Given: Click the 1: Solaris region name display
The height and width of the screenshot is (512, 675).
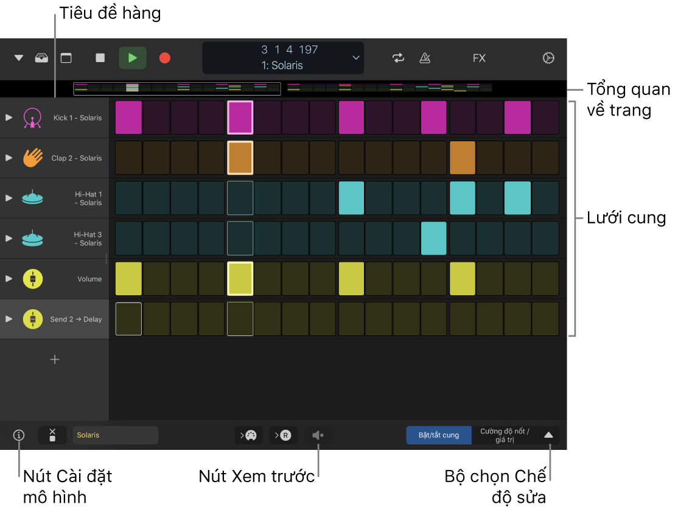Looking at the screenshot, I should coord(282,66).
